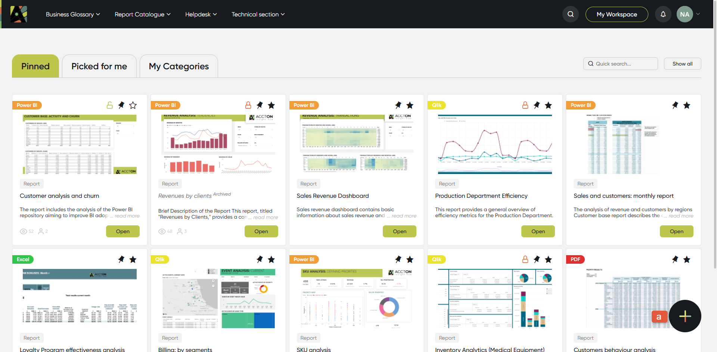Toggle favorite star on Revenues by clients

click(271, 105)
